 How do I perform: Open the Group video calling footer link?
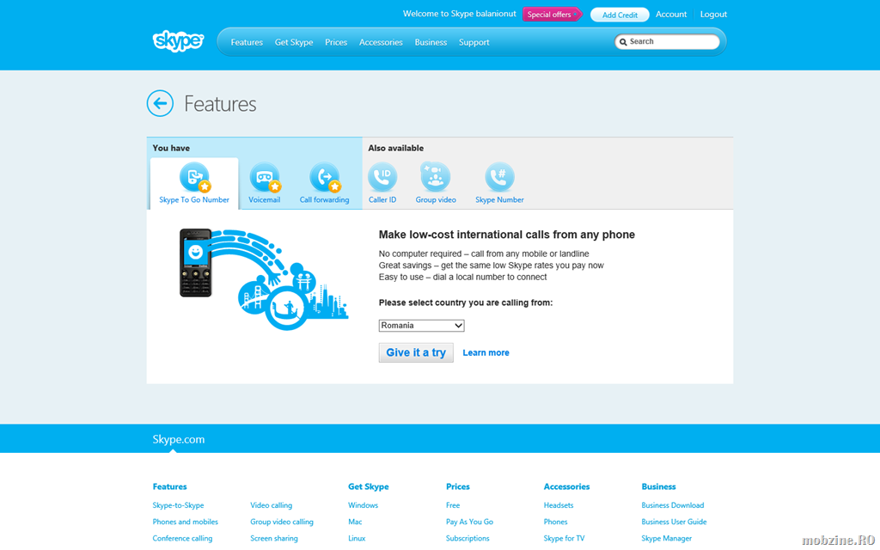point(282,522)
